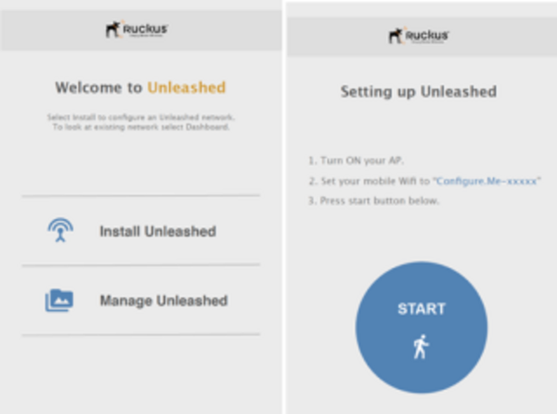Click the antenna broadcast icon for Install Unleashed
This screenshot has height=414, width=557.
[60, 230]
